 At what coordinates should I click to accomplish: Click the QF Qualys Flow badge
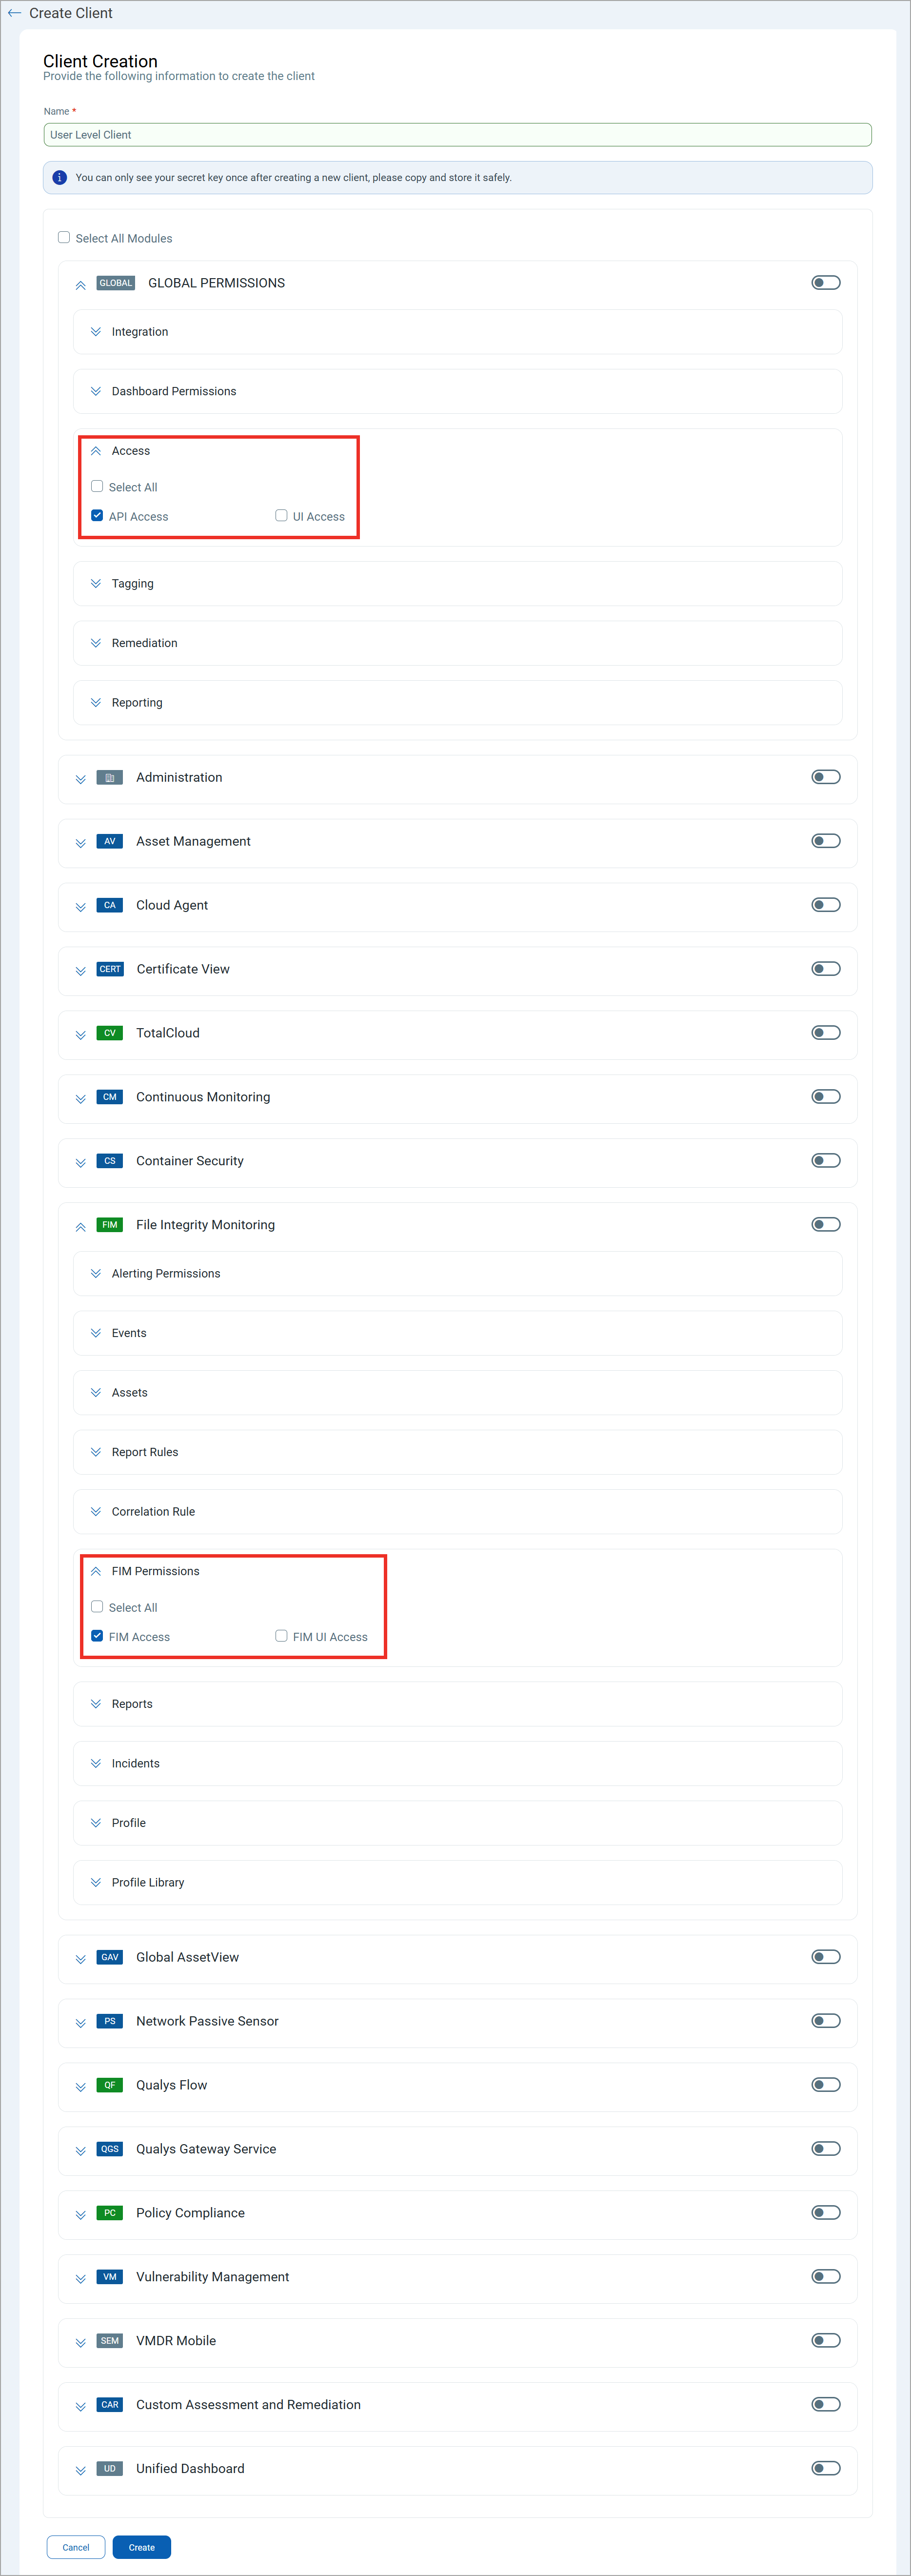tap(110, 2085)
